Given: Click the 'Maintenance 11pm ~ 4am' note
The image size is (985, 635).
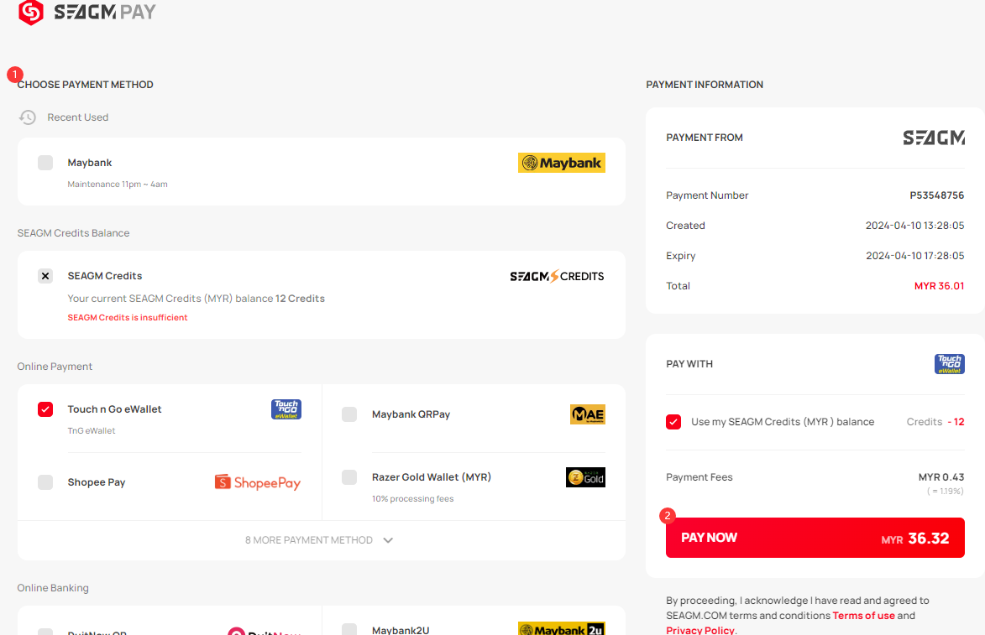Looking at the screenshot, I should [x=118, y=184].
